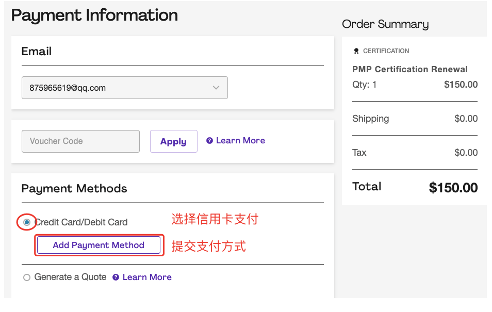Click inside the Voucher Code input field
Screen dimensions: 492x312
80,141
